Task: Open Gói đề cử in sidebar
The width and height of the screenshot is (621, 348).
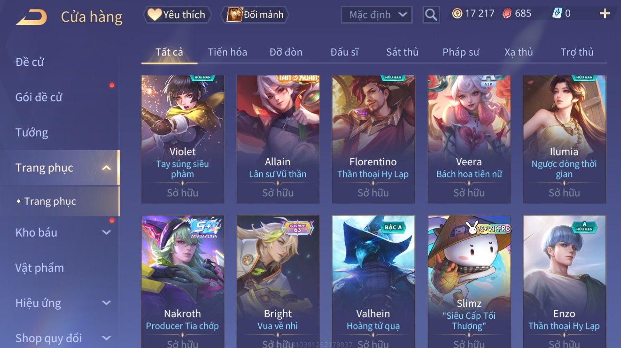Action: click(x=39, y=97)
